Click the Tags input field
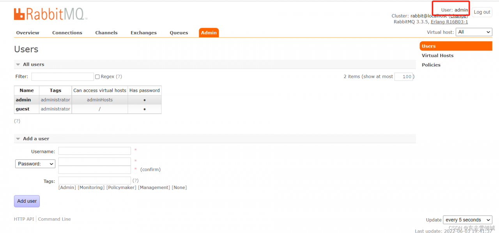The height and width of the screenshot is (233, 499). coord(95,180)
